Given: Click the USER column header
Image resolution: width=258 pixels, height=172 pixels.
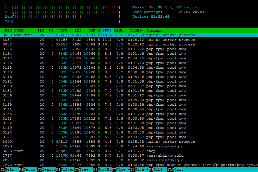Looking at the screenshot, I should coord(19,31).
